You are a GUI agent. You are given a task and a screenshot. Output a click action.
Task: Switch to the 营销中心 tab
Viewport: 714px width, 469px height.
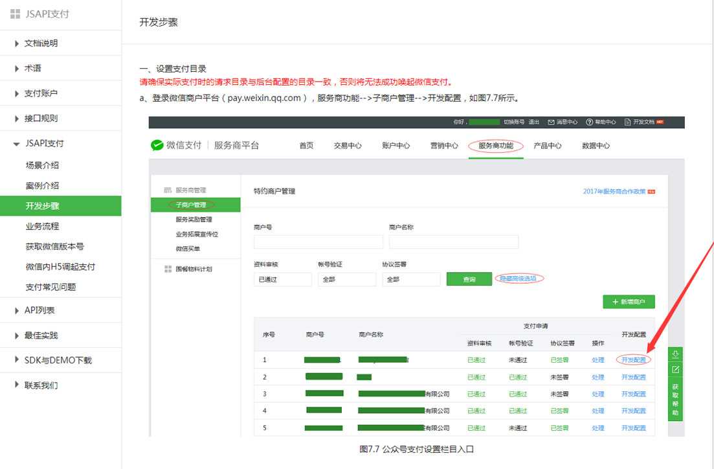click(444, 145)
